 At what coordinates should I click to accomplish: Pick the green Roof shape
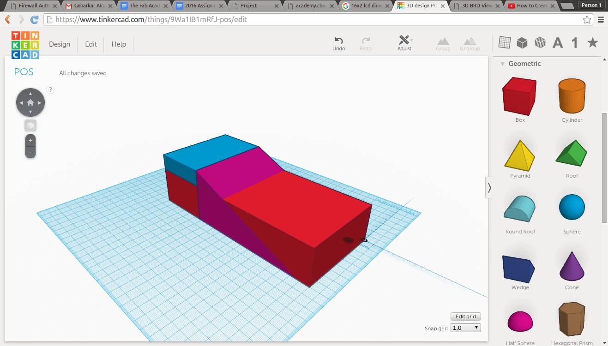572,153
